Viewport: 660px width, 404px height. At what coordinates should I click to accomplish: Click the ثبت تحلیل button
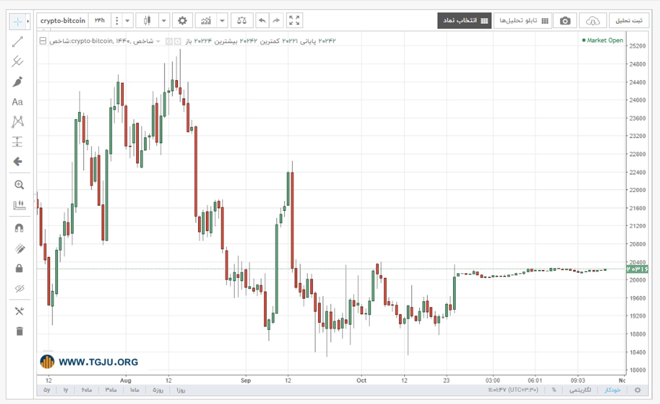click(629, 21)
